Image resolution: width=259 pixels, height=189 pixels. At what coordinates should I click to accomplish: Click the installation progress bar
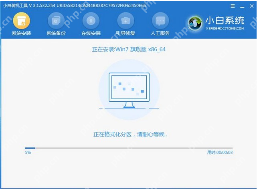pyautogui.click(x=129, y=148)
